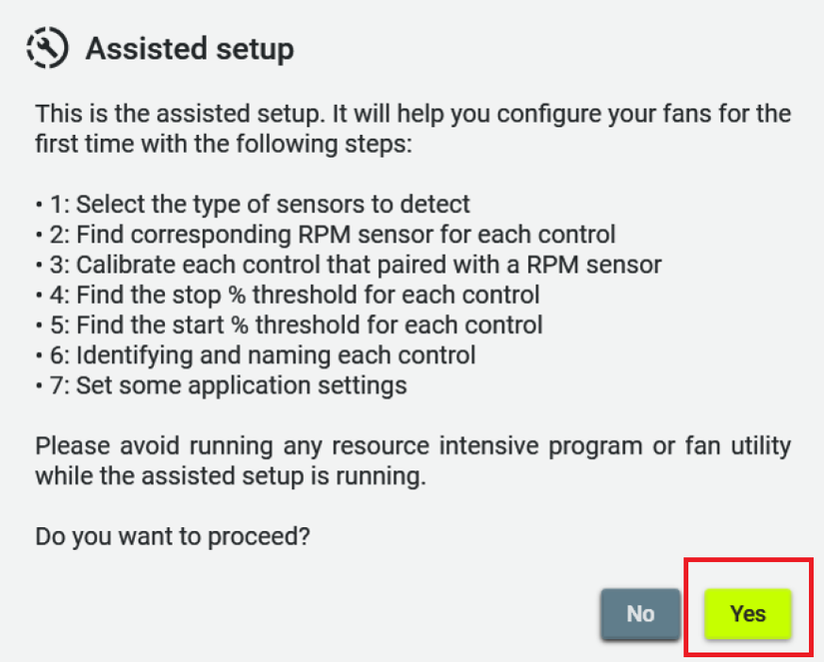
Task: Confirm with the Yes button
Action: point(747,614)
